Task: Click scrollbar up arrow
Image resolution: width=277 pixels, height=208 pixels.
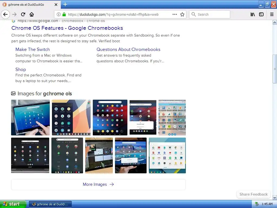Action: point(275,22)
